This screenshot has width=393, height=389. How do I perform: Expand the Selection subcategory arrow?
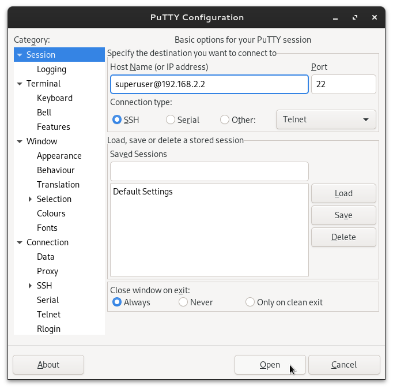coord(30,199)
